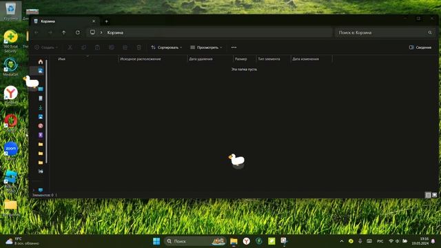The height and width of the screenshot is (248, 441).
Task: Click the Delete trash toolbar icon
Action: click(x=139, y=48)
